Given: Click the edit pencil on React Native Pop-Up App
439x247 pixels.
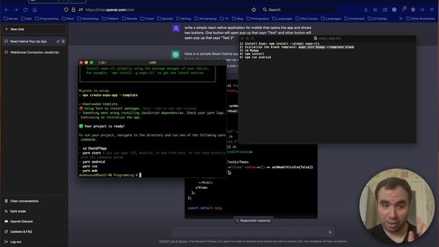Looking at the screenshot, I should (x=58, y=41).
